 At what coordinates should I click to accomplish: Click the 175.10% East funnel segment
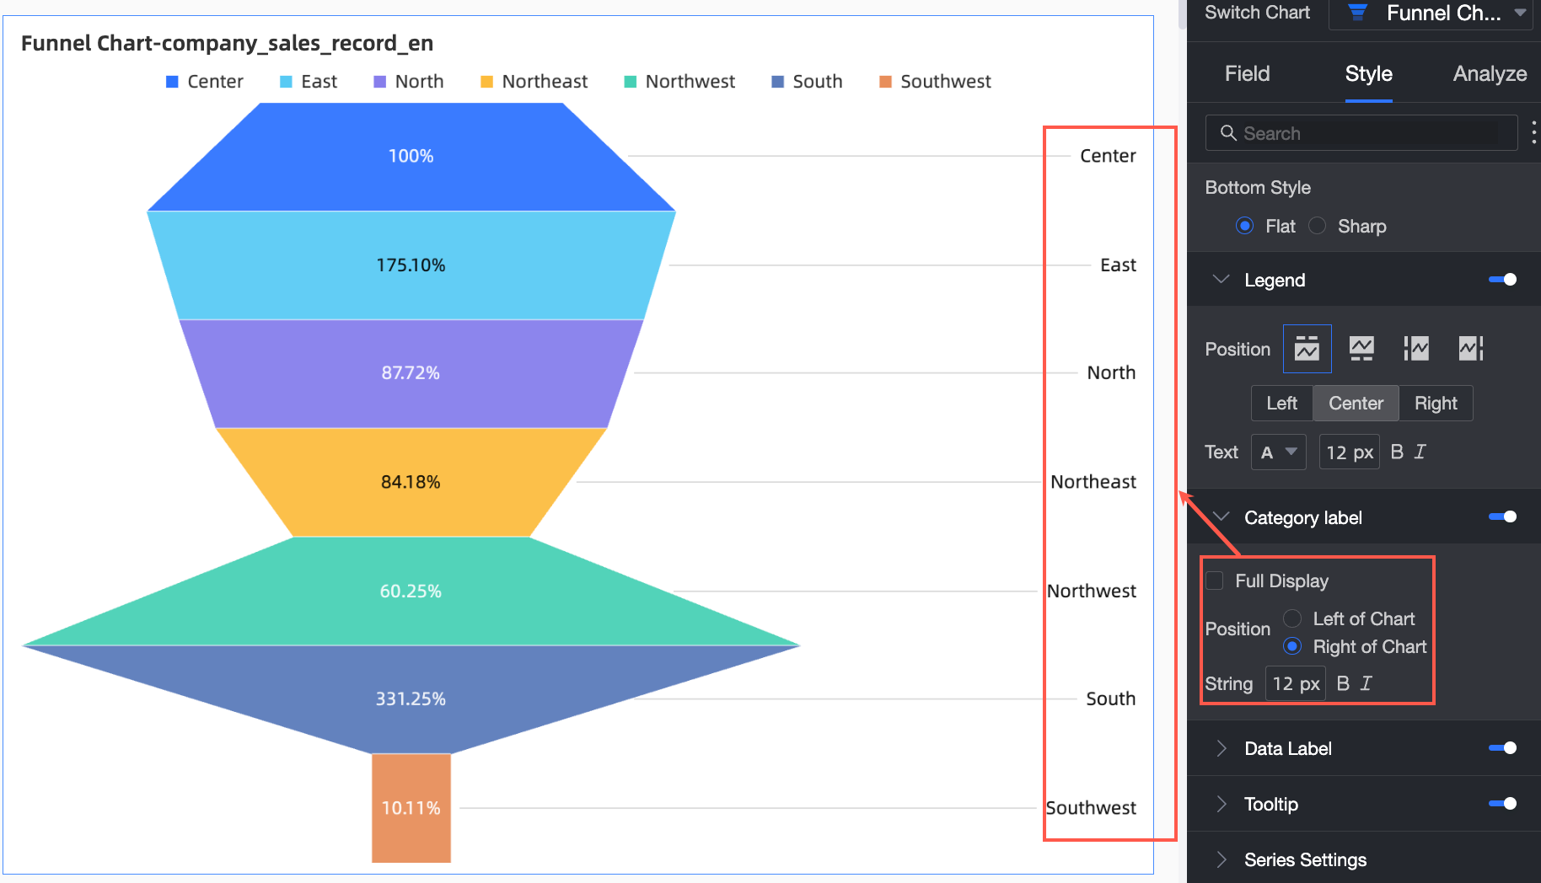pyautogui.click(x=411, y=265)
